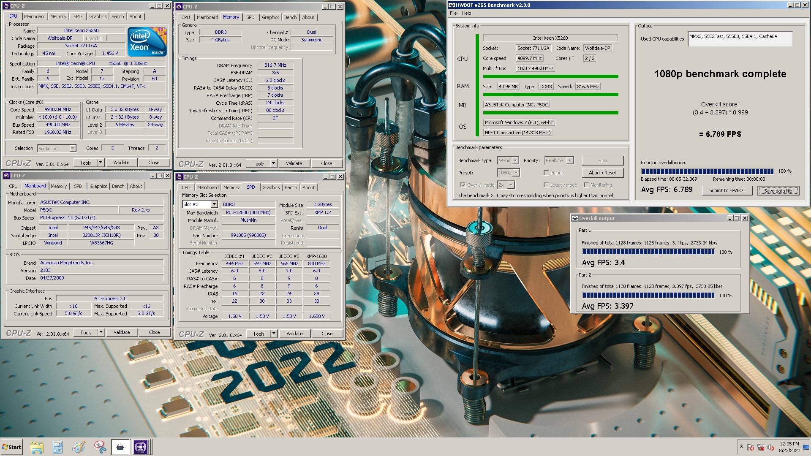
Task: Click the Core speed 4899.7 MHz field
Action: (529, 58)
